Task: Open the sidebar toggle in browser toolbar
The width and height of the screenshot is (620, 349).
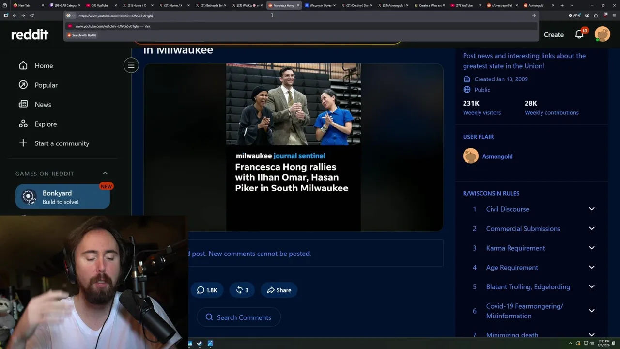Action: [x=6, y=16]
